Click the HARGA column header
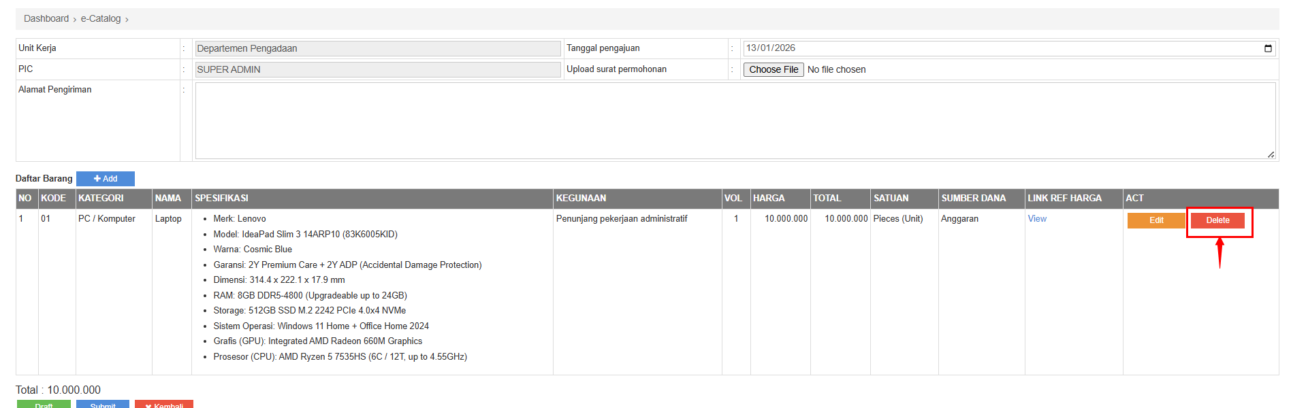 tap(769, 199)
